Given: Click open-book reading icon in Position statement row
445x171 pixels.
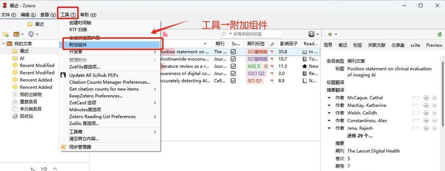Looking at the screenshot, I should pyautogui.click(x=305, y=52).
